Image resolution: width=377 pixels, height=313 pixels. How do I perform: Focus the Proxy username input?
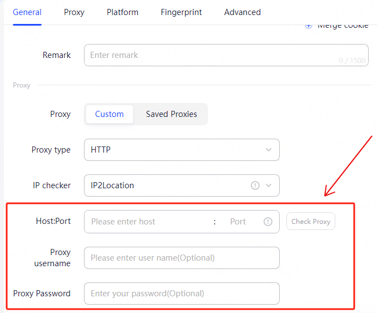click(x=181, y=258)
